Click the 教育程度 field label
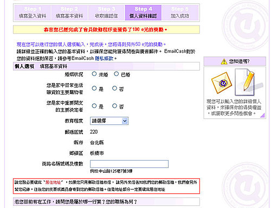Image resolution: width=271 pixels, height=208 pixels. (x=74, y=121)
